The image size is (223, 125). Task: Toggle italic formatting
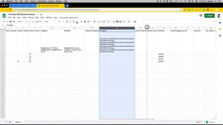70,22
